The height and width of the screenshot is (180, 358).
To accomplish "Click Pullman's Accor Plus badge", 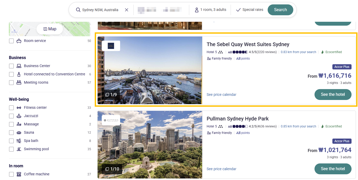I will pos(342,141).
